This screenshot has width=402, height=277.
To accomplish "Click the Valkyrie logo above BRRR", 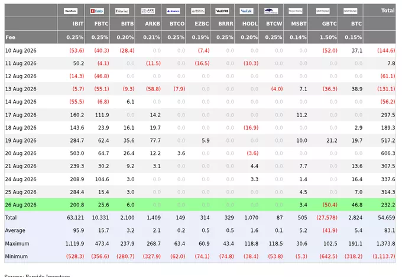I will click(x=222, y=11).
